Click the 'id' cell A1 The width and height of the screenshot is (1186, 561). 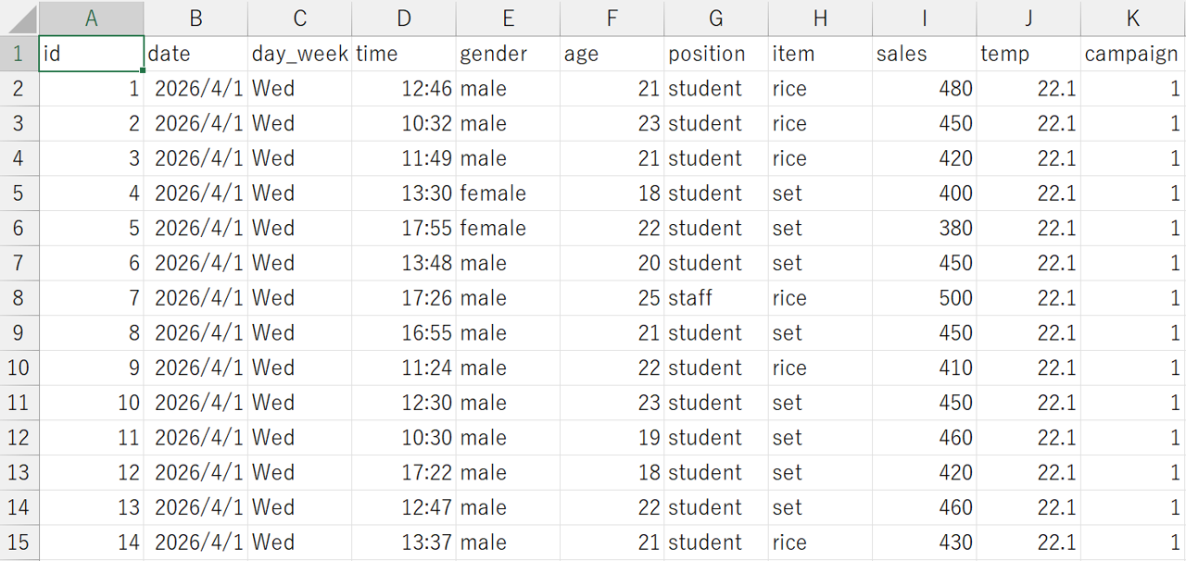(x=91, y=54)
